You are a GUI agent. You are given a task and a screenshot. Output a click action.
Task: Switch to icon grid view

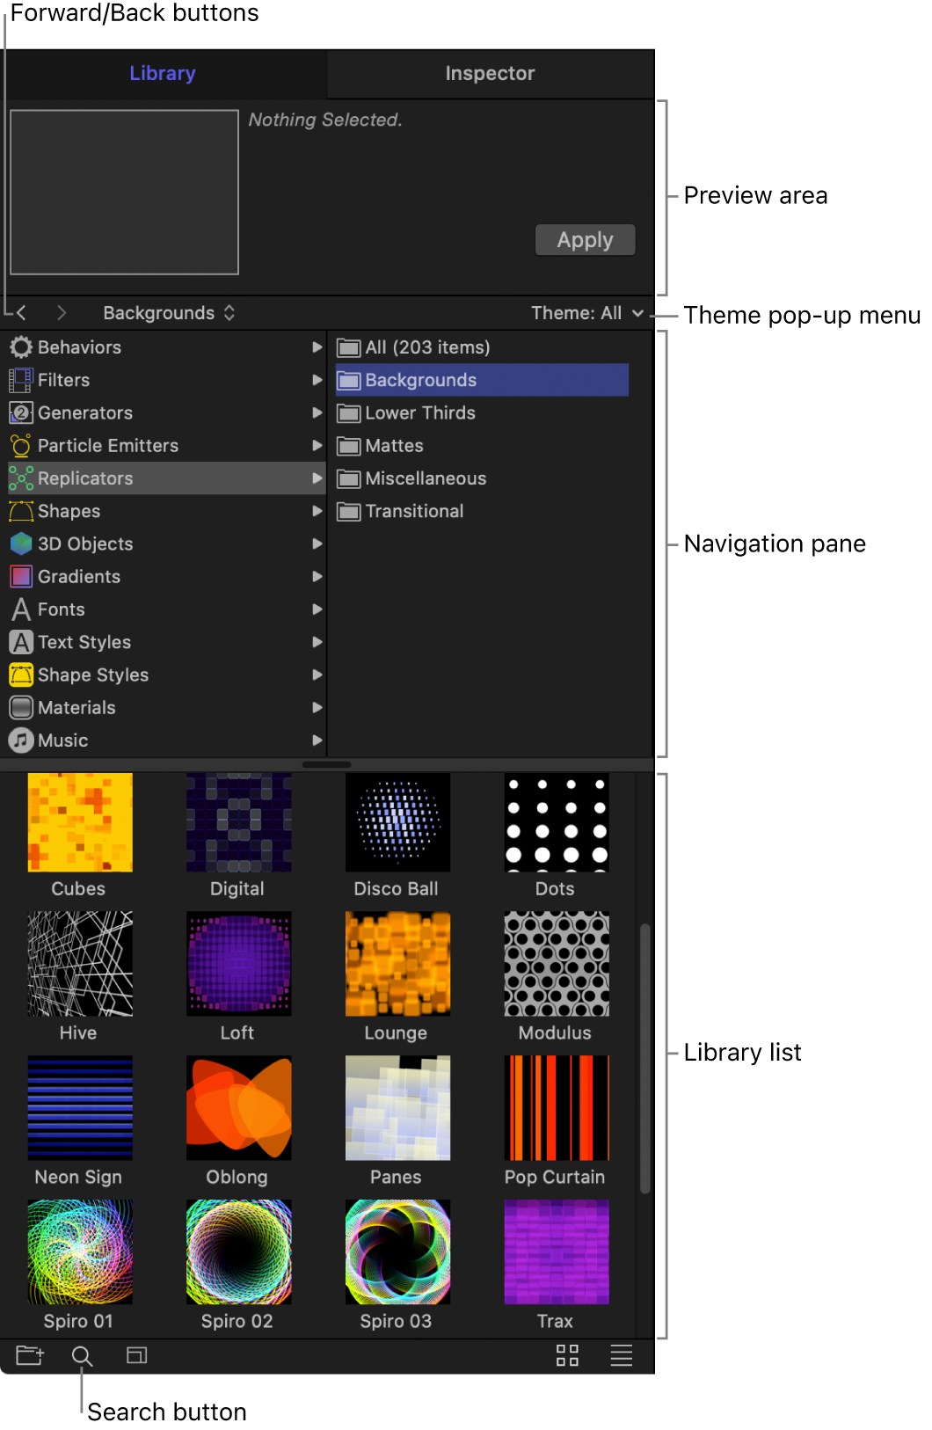[x=567, y=1355]
